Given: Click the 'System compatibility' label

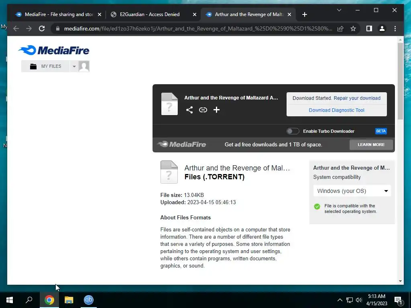Looking at the screenshot, I should (x=337, y=177).
